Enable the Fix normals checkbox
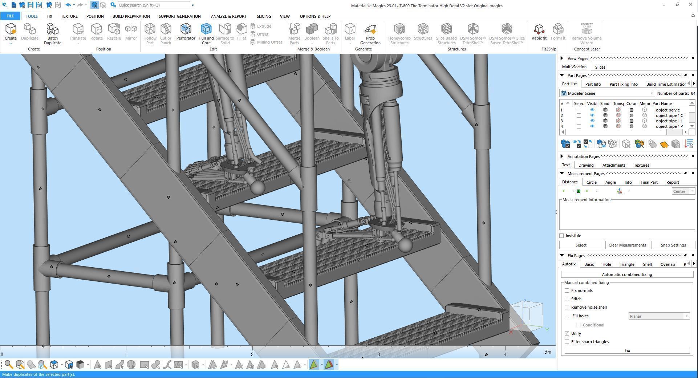Screen dimensions: 698x378 [567, 290]
